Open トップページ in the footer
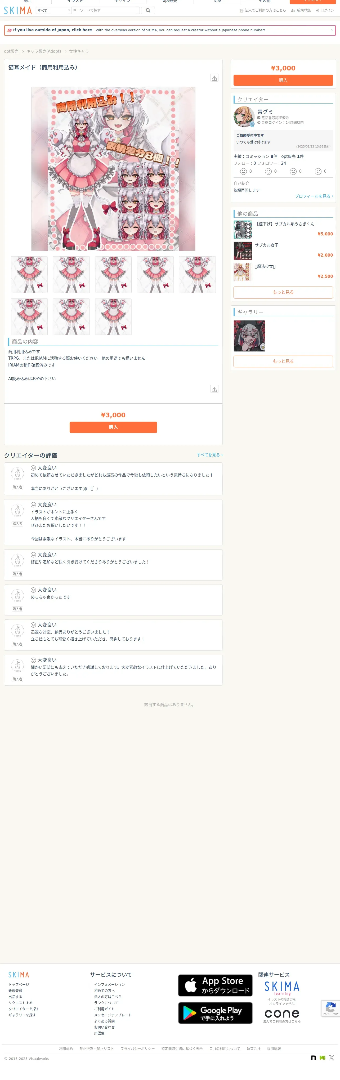This screenshot has height=1080, width=340. point(19,984)
